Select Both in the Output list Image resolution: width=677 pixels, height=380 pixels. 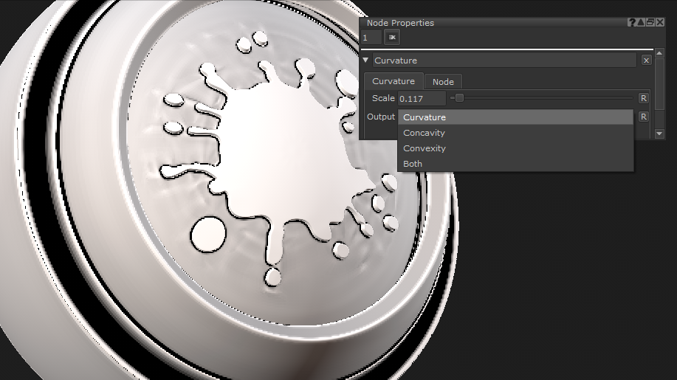tap(413, 164)
